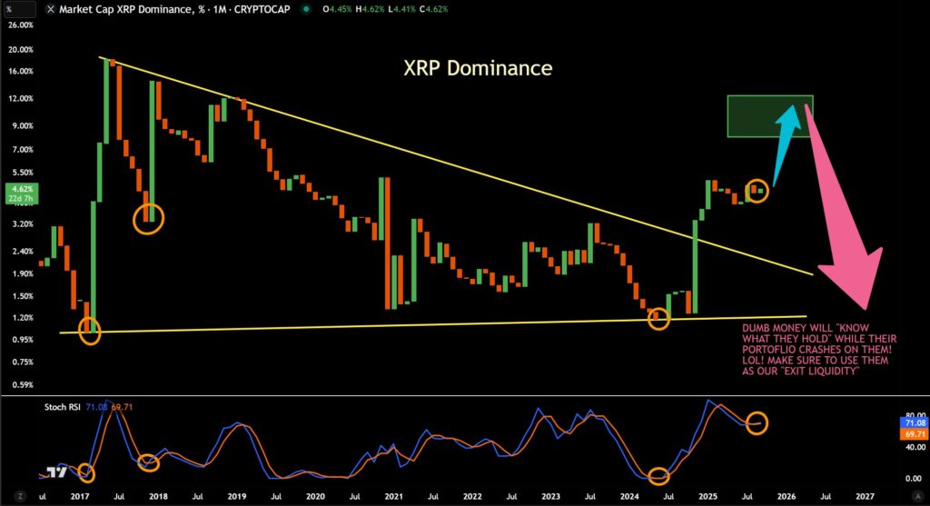Screen dimensions: 930x506
Task: Click the high value H4.62%
Action: pyautogui.click(x=371, y=9)
